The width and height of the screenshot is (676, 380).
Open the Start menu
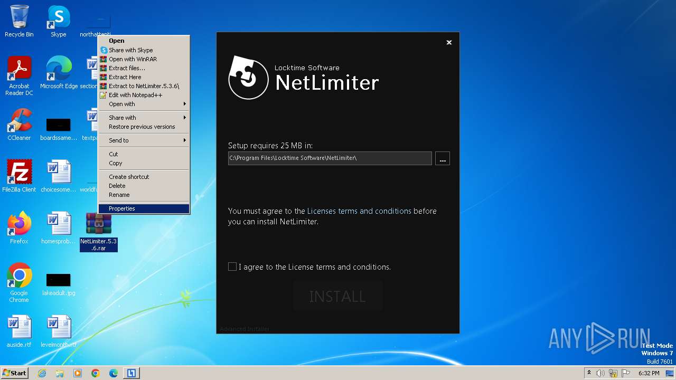point(15,373)
